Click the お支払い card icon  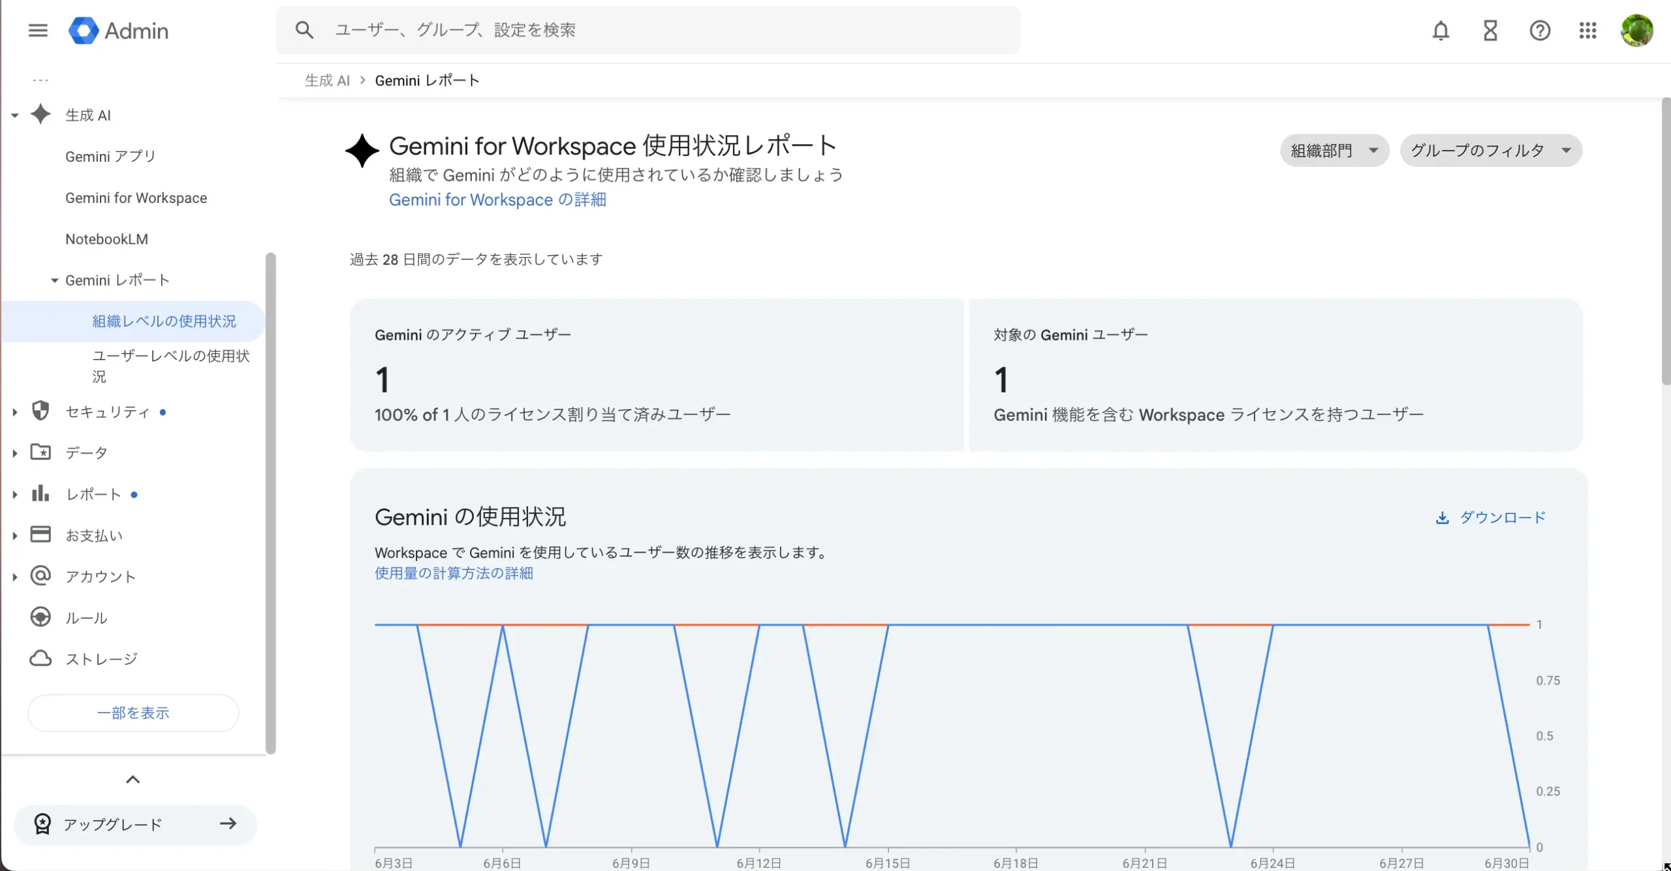tap(40, 534)
